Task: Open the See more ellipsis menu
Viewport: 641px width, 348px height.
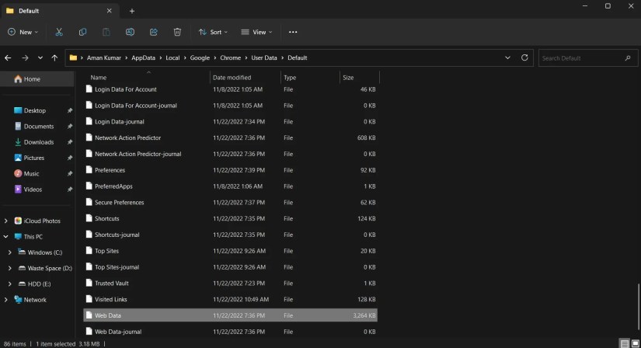Action: (293, 32)
